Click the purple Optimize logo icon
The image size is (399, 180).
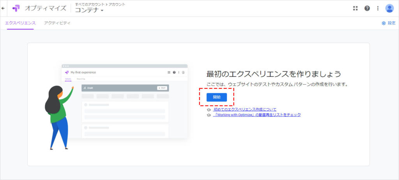tap(16, 8)
